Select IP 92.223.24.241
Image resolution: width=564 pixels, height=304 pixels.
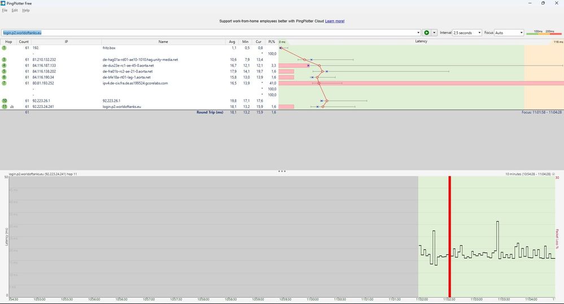tap(43, 107)
